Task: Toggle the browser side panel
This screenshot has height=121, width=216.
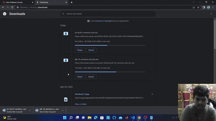Action: coord(204,7)
